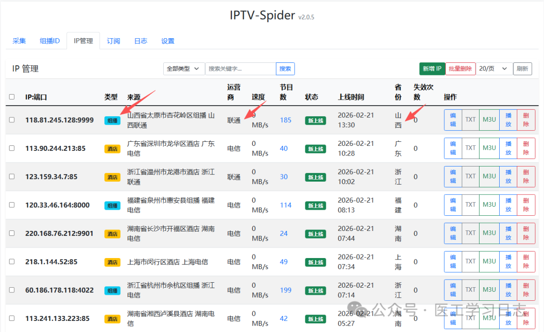544x332 pixels.
Task: Open the 订阅 tab
Action: [113, 41]
